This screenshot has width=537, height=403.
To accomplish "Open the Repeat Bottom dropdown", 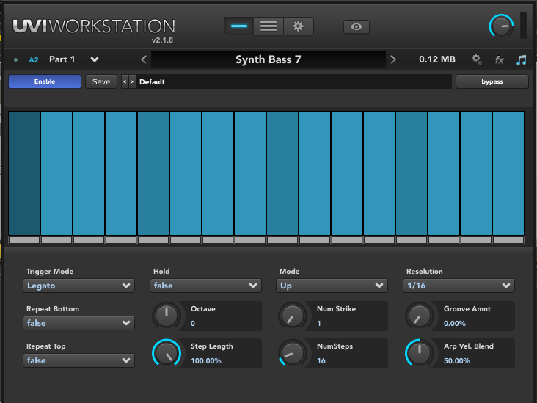I will pyautogui.click(x=78, y=323).
